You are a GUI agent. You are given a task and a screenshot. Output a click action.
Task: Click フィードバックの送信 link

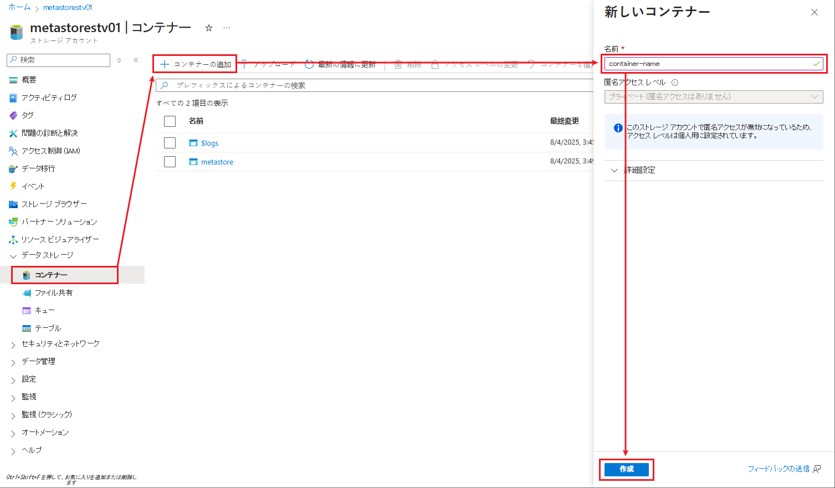[778, 469]
